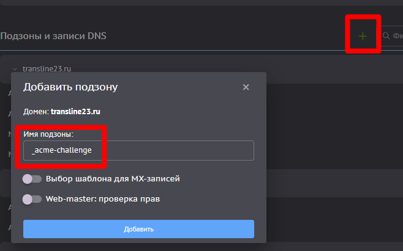Toggle Web-master: проверка прав switch
The image size is (403, 251).
coord(32,199)
